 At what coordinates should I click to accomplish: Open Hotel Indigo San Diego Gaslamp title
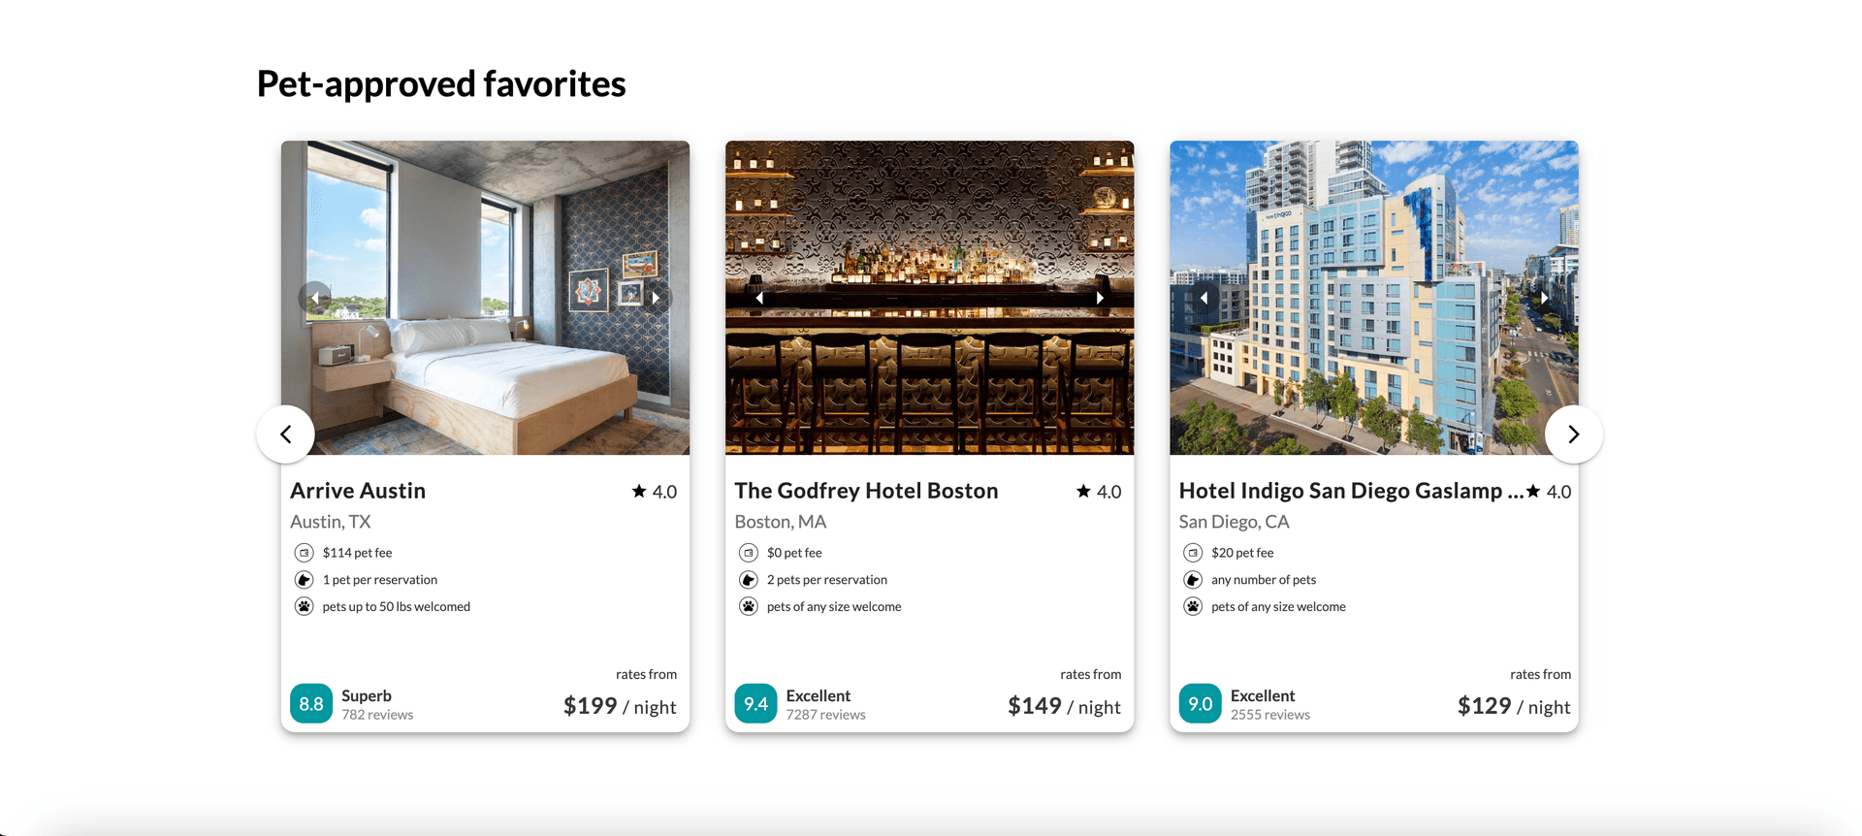[x=1350, y=491]
